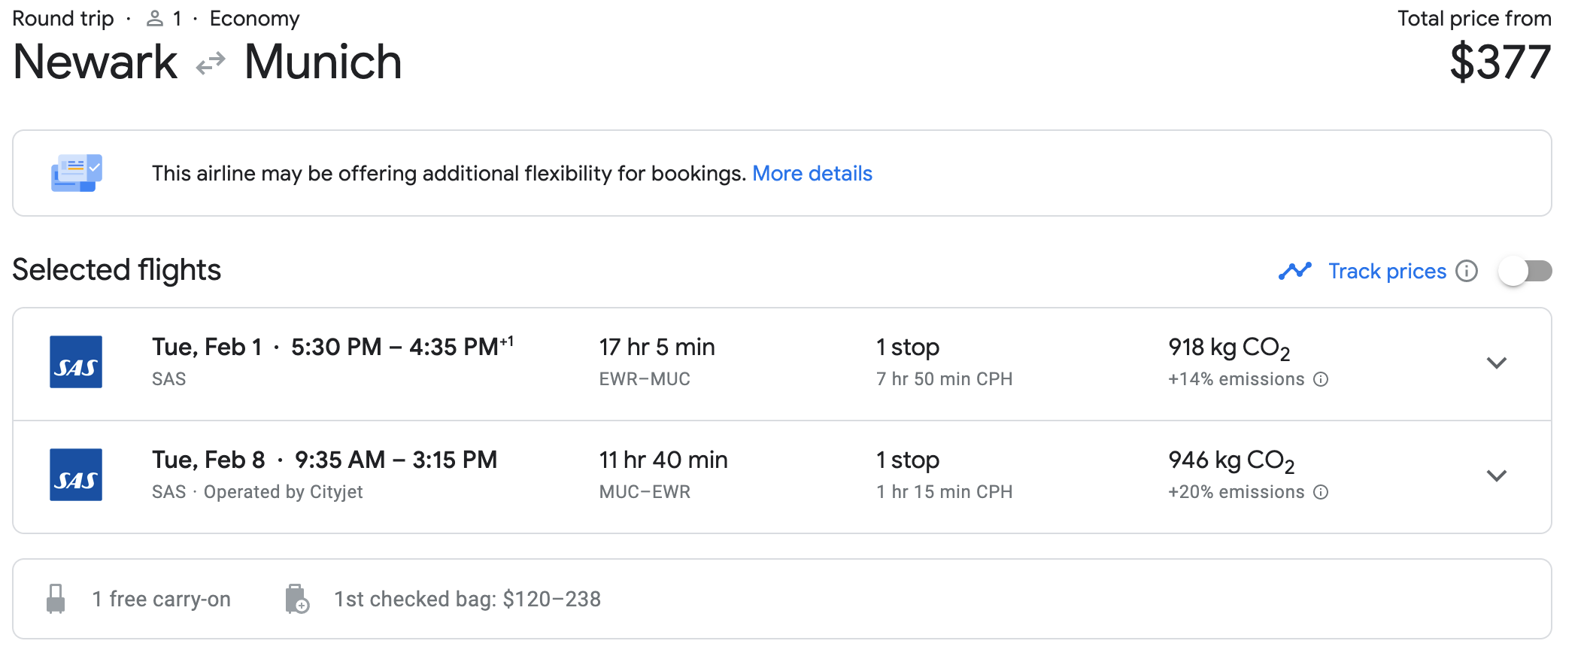Viewport: 1587px width, 656px height.
Task: Open the More details link
Action: pos(812,174)
